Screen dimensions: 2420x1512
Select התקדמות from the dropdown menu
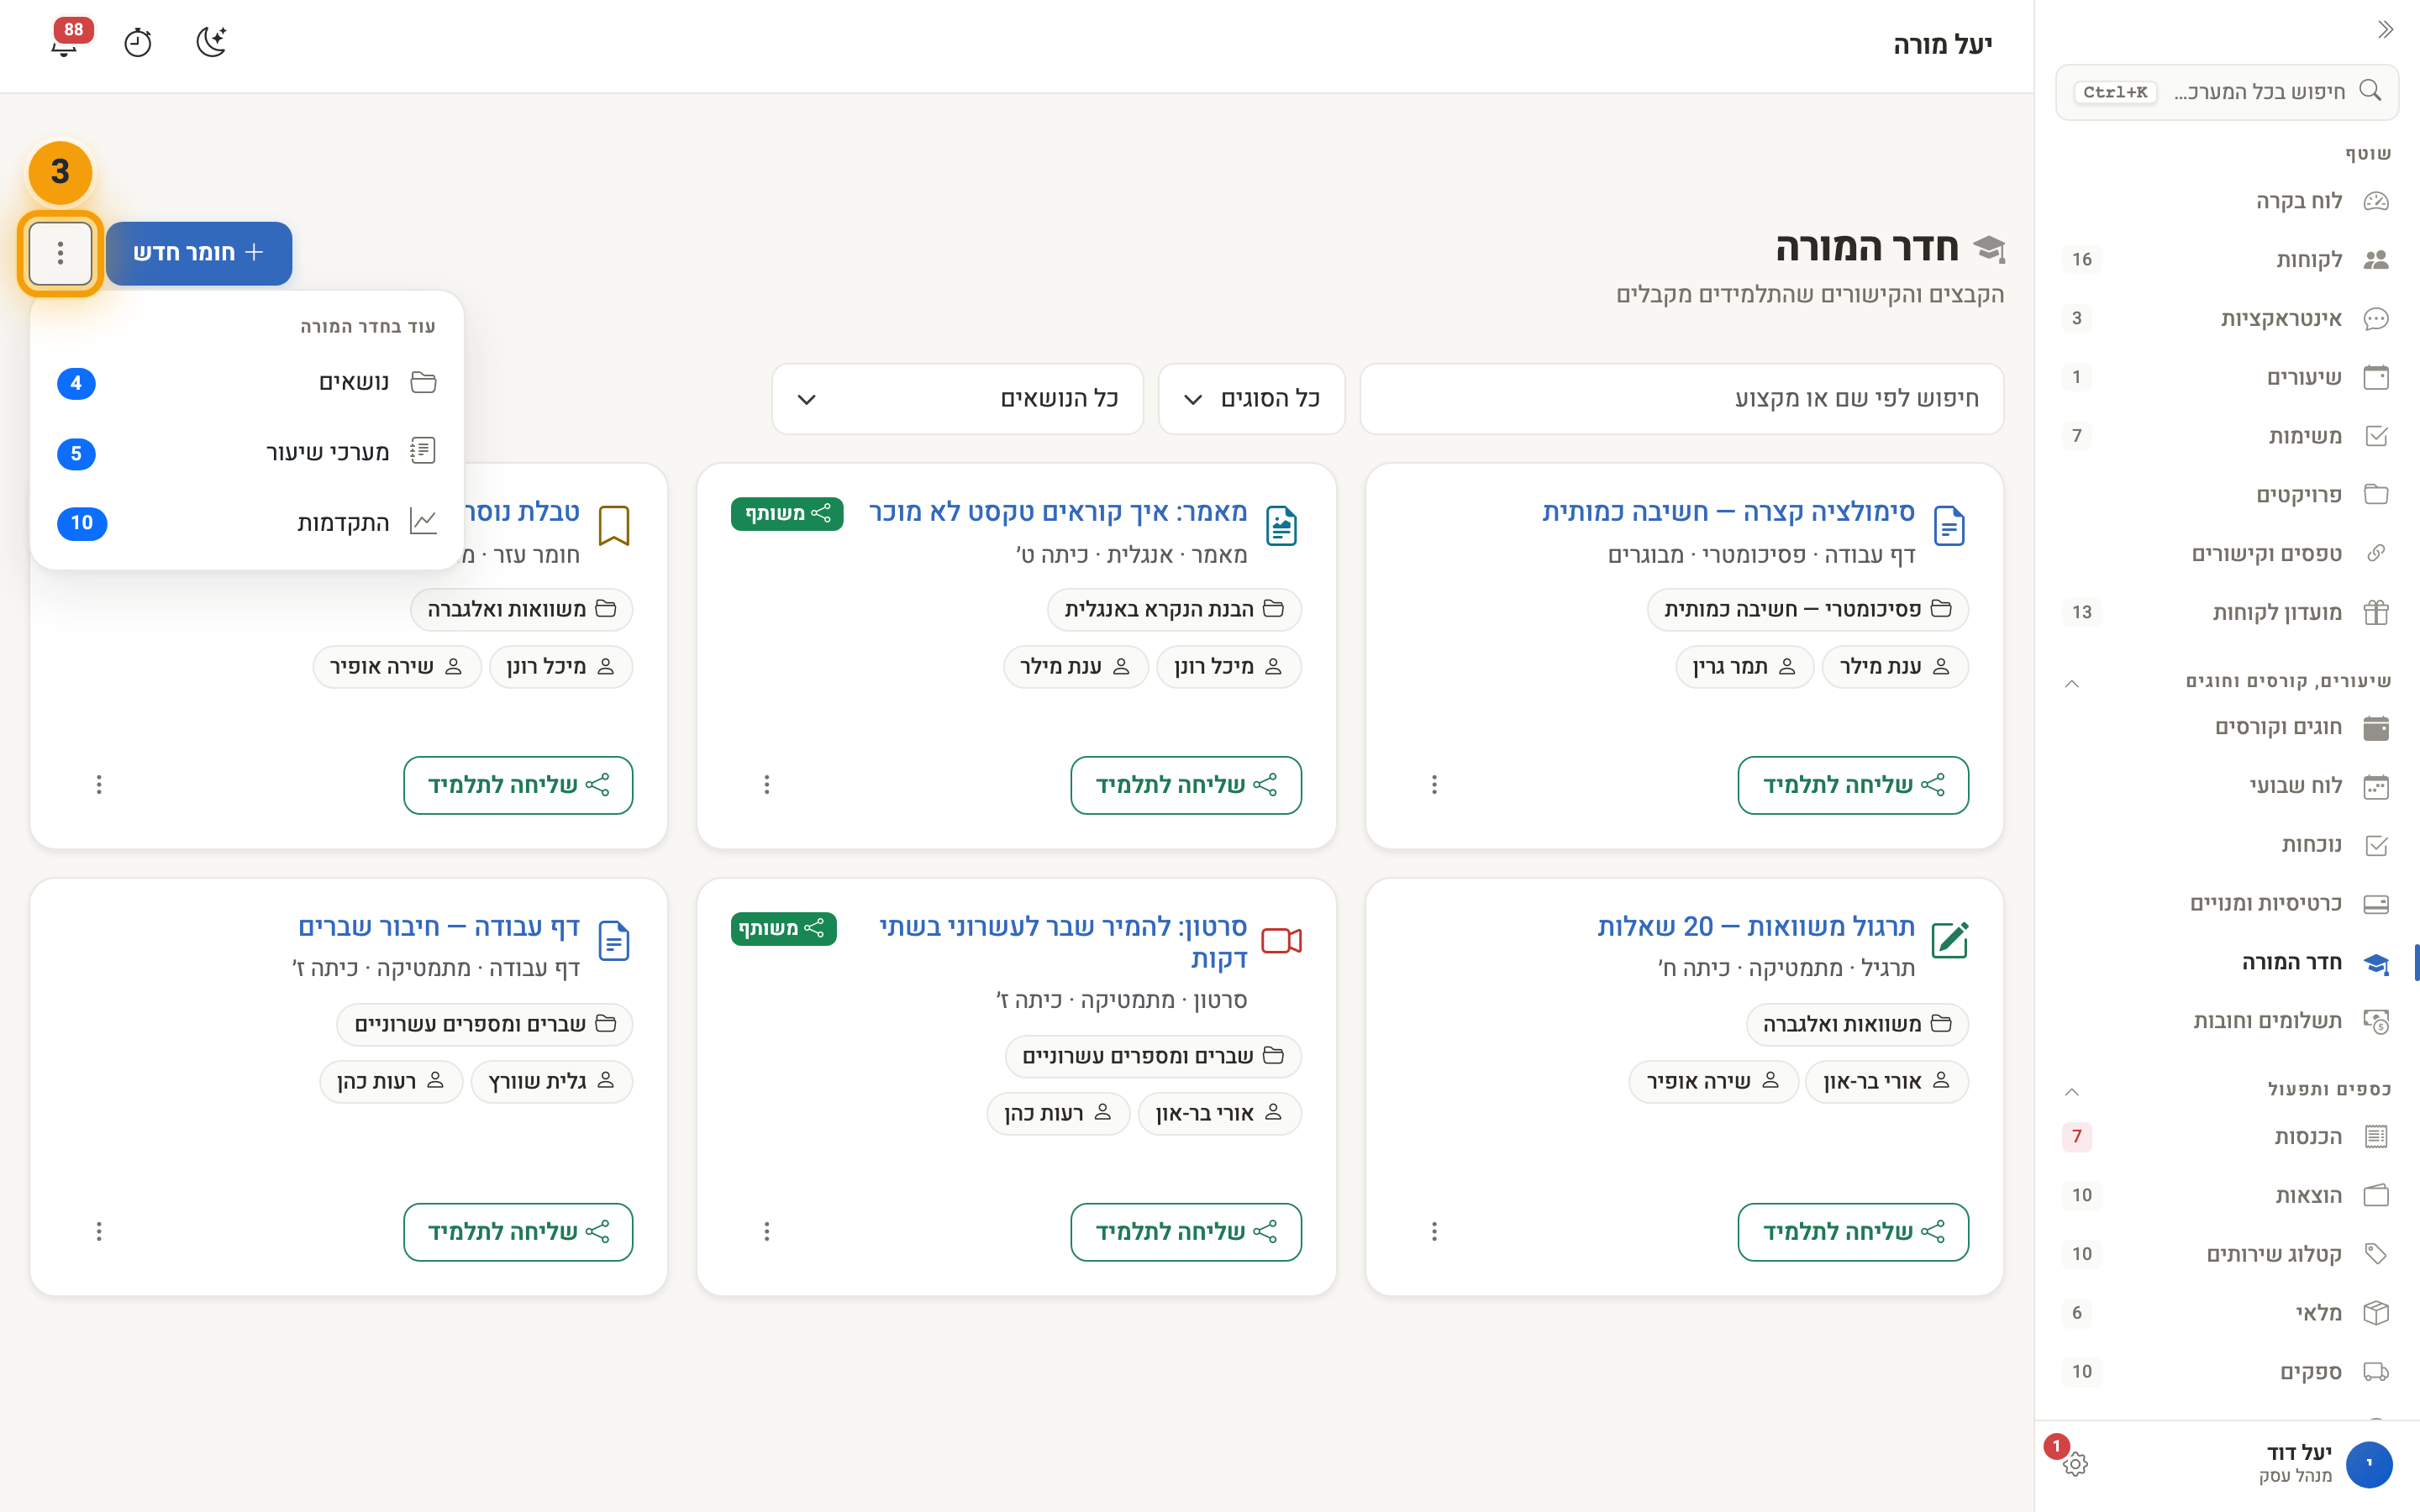pos(247,523)
